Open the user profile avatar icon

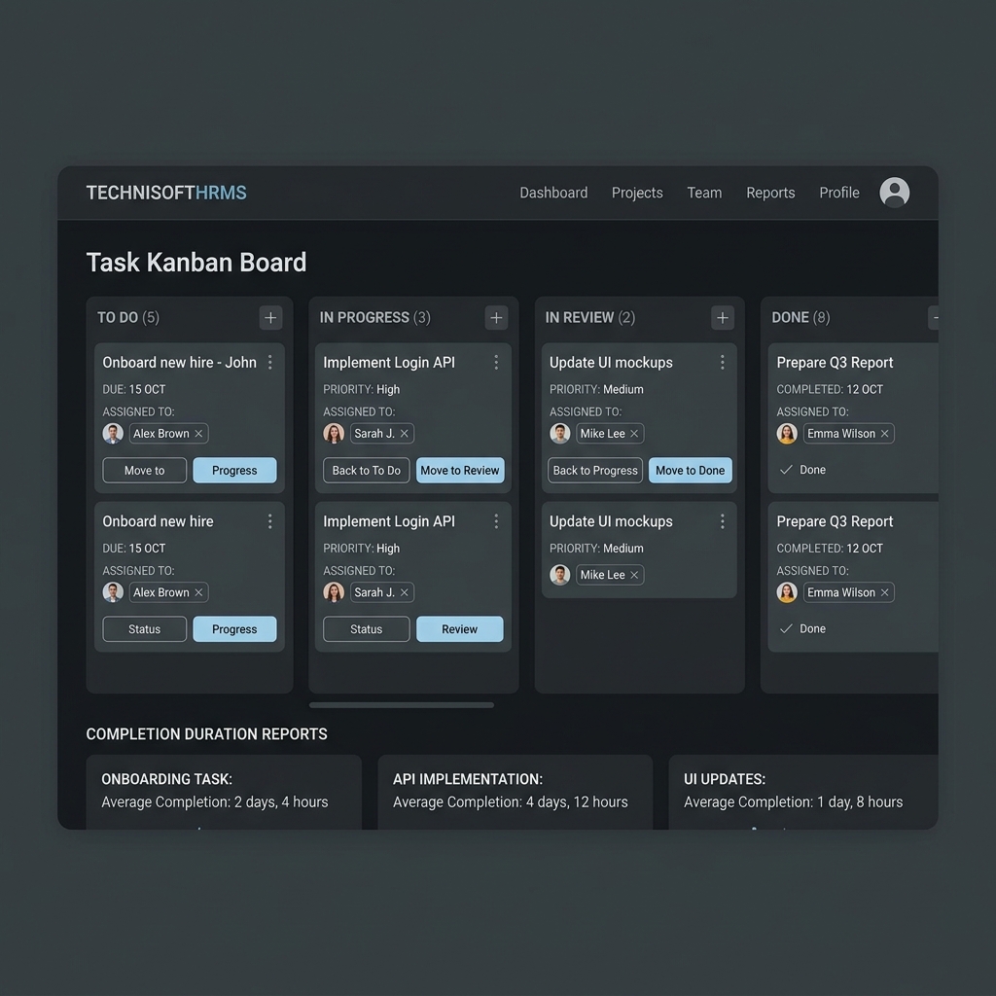click(895, 193)
